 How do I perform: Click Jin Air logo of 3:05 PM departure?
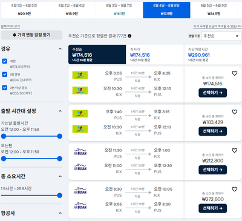click(80, 75)
